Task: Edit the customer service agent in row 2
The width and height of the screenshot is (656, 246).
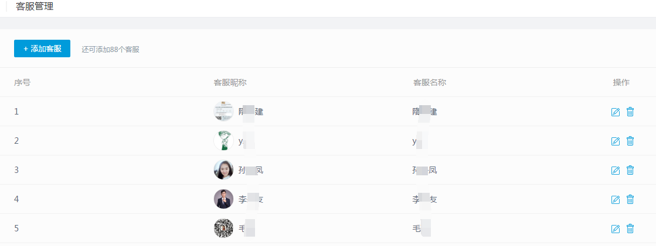Action: click(616, 141)
